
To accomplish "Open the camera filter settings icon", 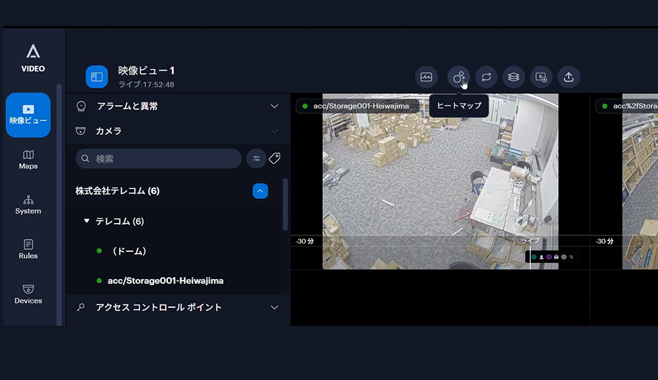I will (x=256, y=158).
